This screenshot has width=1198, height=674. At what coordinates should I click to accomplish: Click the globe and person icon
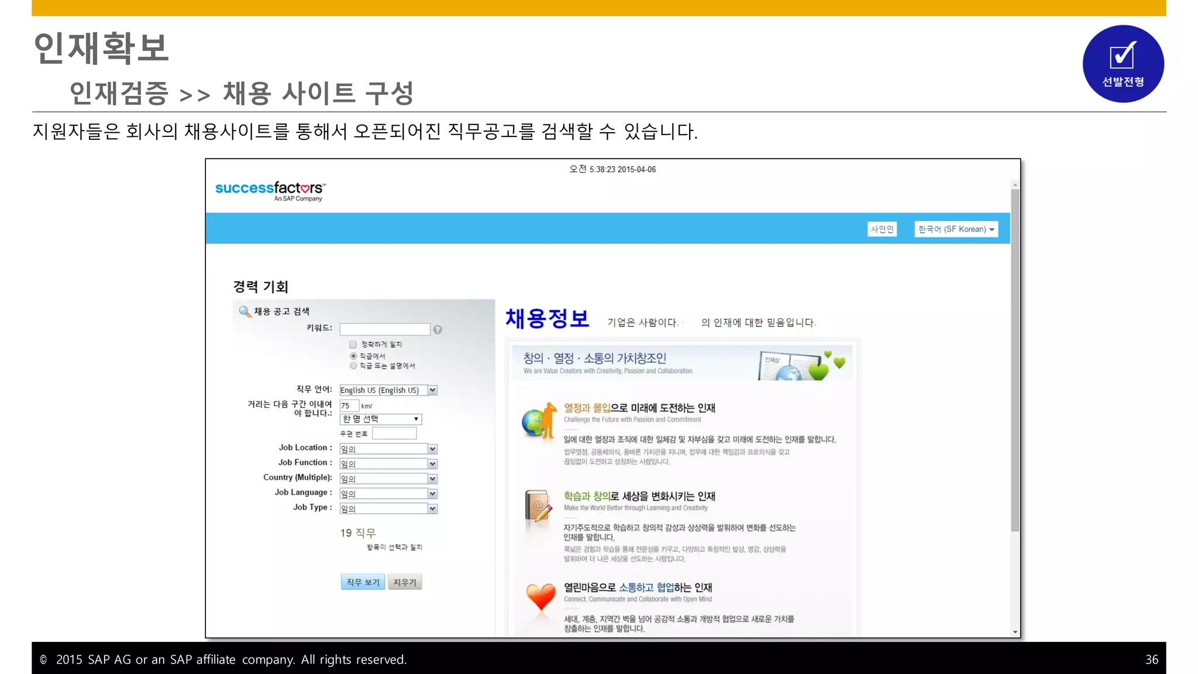[x=539, y=421]
